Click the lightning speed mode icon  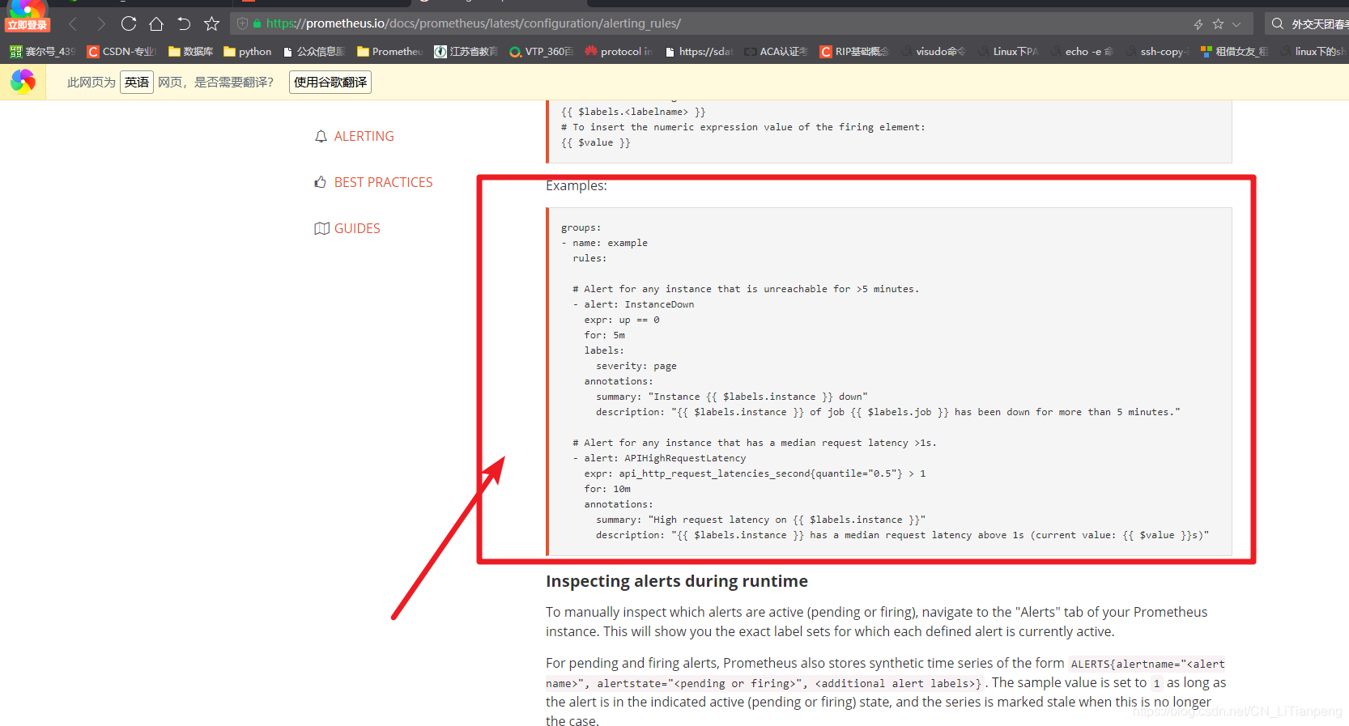[x=1198, y=24]
